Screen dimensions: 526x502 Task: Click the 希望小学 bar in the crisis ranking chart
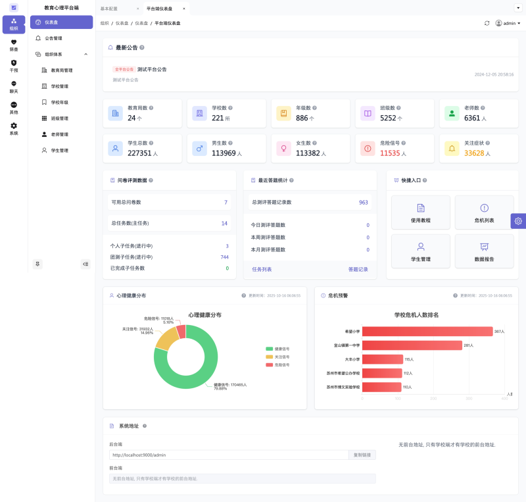(427, 332)
